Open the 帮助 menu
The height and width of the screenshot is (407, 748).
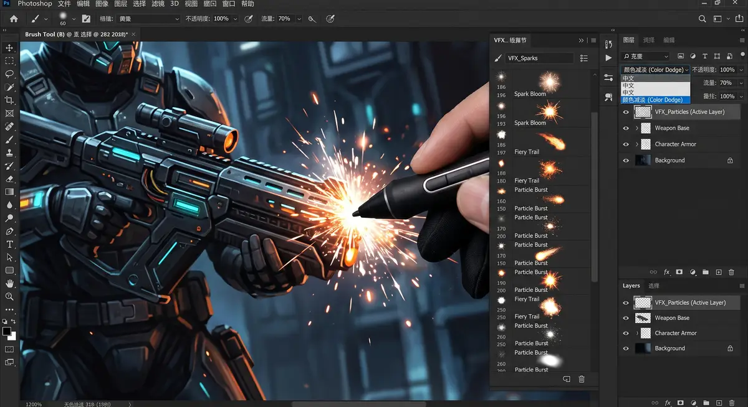[247, 4]
